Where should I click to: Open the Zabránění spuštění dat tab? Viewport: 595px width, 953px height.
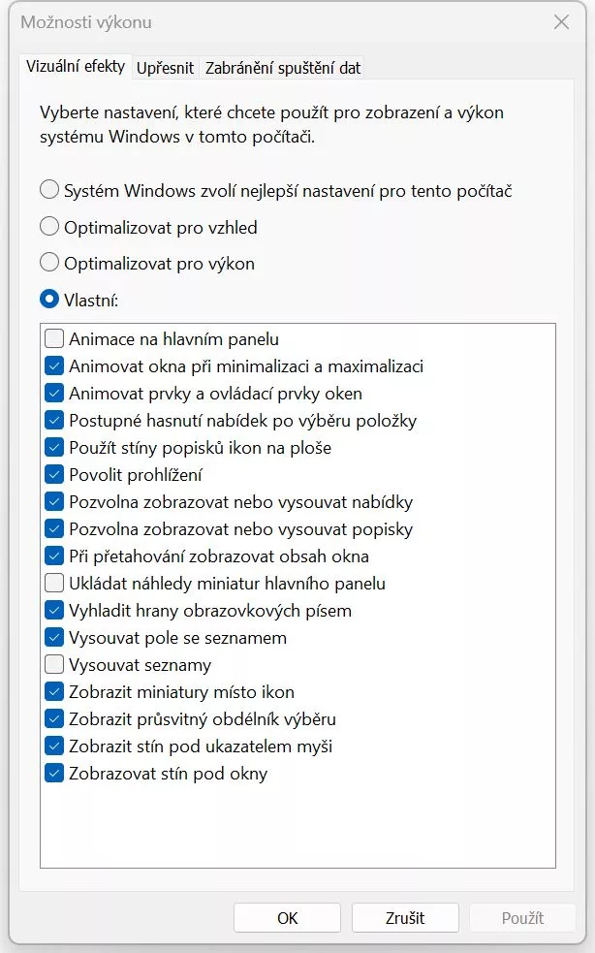coord(282,68)
